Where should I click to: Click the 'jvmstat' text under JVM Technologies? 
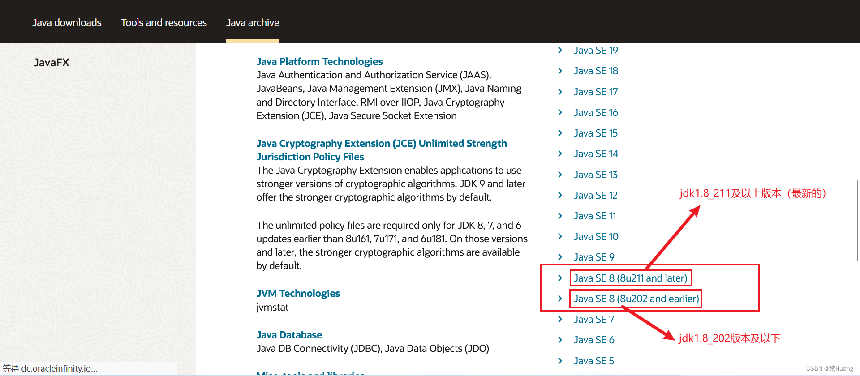[x=272, y=307]
